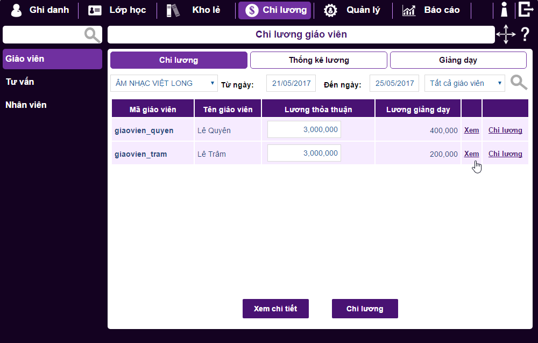Open help via question mark icon
Viewport: 538px width, 343px height.
click(525, 35)
